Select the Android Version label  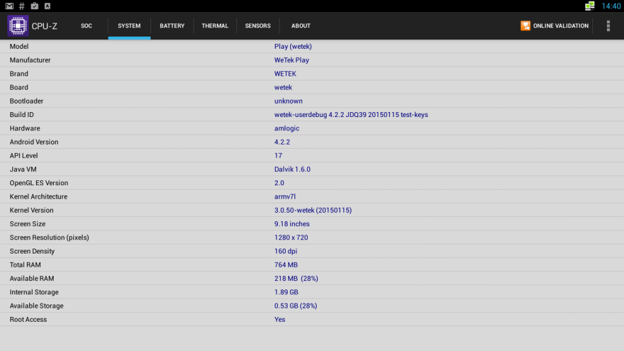[34, 142]
